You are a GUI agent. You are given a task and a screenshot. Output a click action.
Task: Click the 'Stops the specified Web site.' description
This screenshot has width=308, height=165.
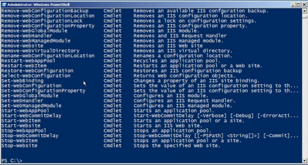(x=177, y=145)
